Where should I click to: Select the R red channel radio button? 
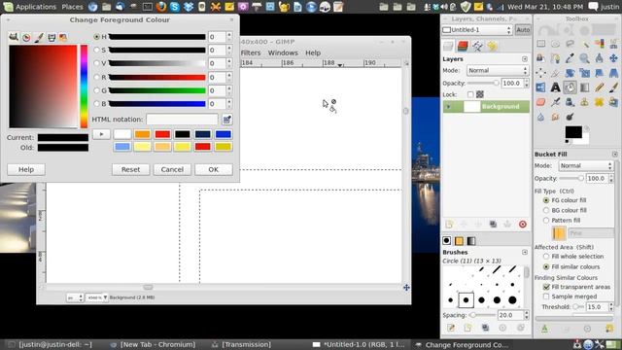pyautogui.click(x=97, y=77)
